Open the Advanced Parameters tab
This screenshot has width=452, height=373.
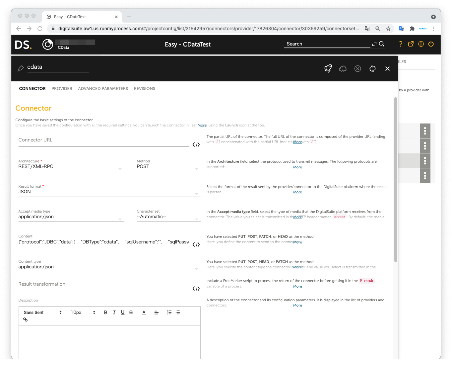pos(103,89)
